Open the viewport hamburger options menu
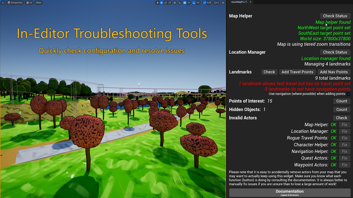The width and height of the screenshot is (353, 198). [3, 3]
